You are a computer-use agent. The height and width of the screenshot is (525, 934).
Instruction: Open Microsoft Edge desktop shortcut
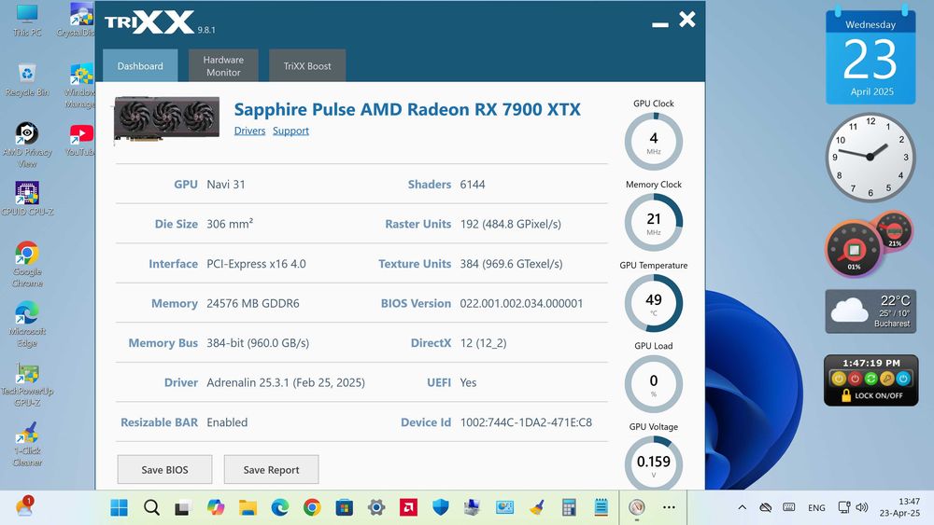pos(27,325)
